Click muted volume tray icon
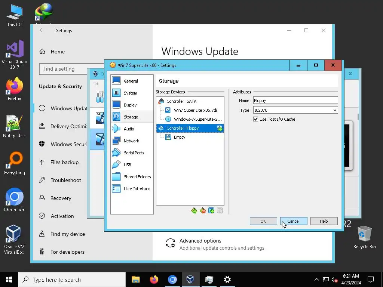The image size is (383, 287). click(334, 280)
